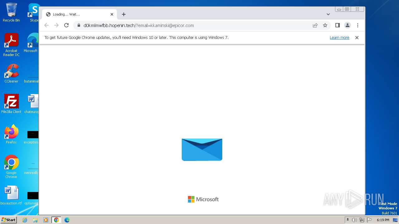Minimize the Chrome window
399x224 pixels.
[x=339, y=9]
